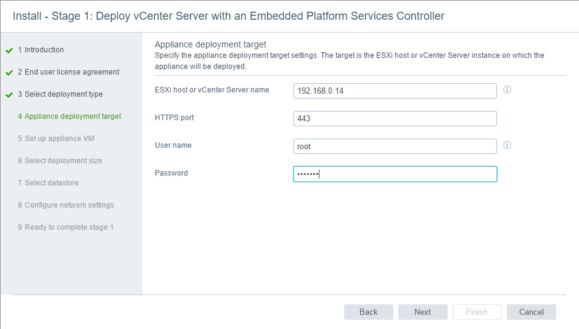Click step 9 Ready to complete stage 1

point(65,227)
